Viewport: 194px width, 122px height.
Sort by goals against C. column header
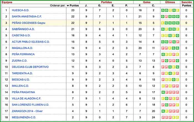pos(153,5)
